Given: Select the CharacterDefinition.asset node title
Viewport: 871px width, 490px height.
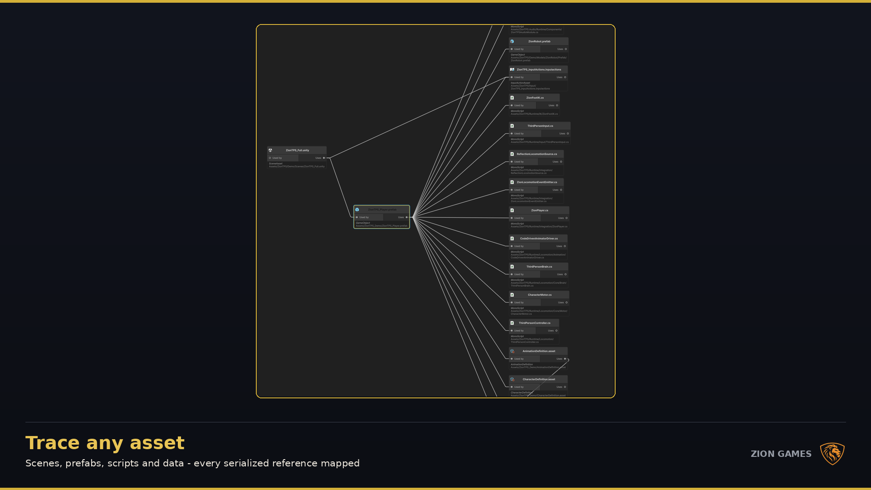Looking at the screenshot, I should [x=538, y=379].
